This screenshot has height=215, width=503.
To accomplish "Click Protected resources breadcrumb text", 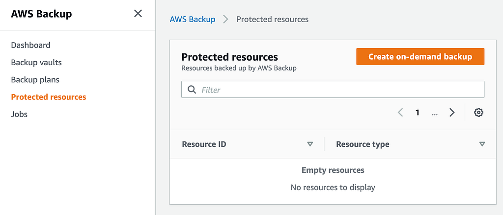I will click(x=272, y=19).
